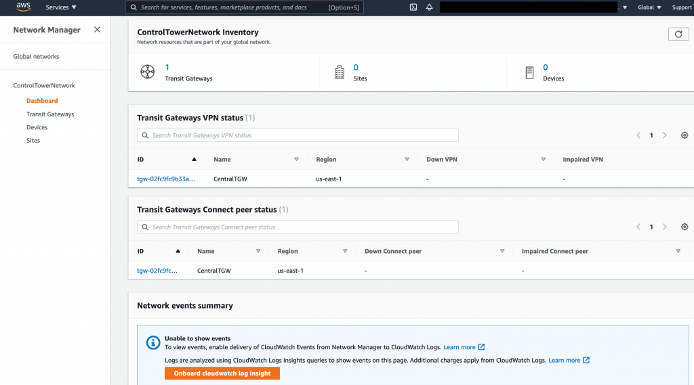Click page number 1 in Connect peer status
Screen dimensions: 694x385
point(651,227)
